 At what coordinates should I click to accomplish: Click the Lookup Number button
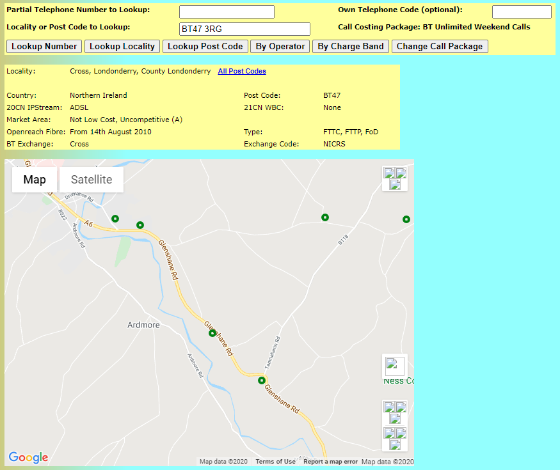tap(44, 47)
